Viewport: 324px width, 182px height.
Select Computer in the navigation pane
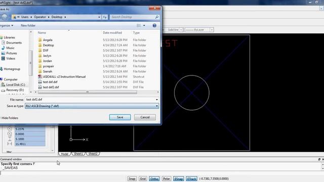(11, 79)
